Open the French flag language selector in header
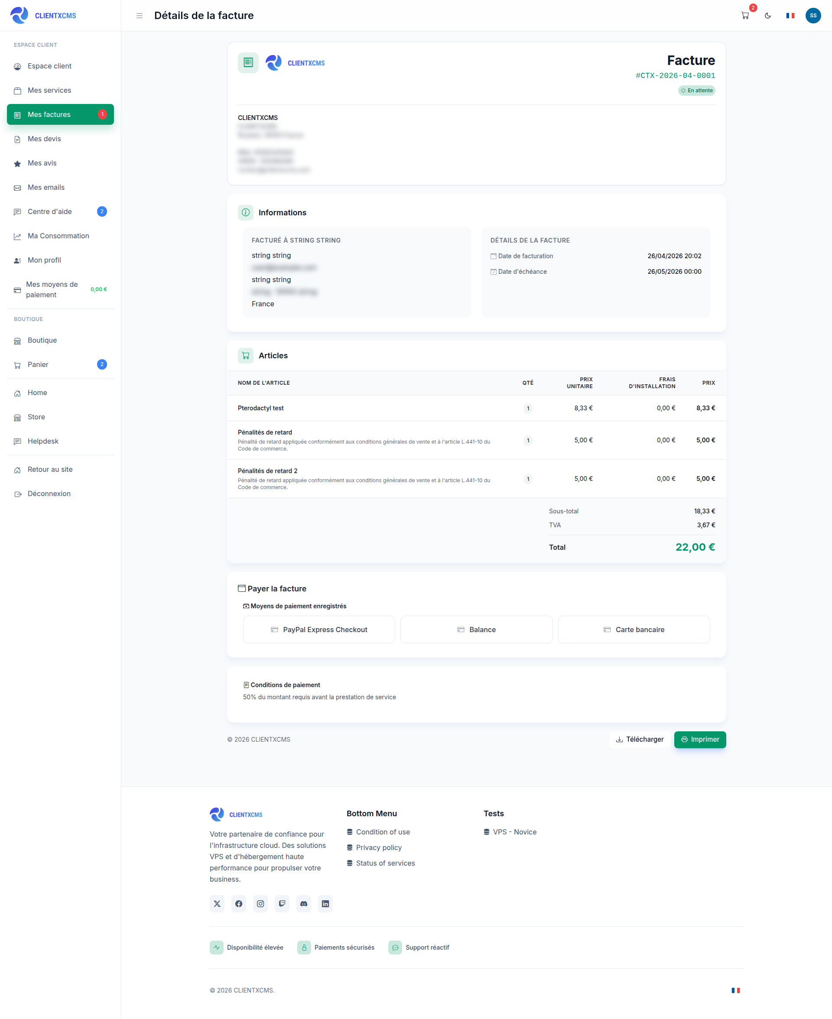The height and width of the screenshot is (1019, 832). point(790,15)
